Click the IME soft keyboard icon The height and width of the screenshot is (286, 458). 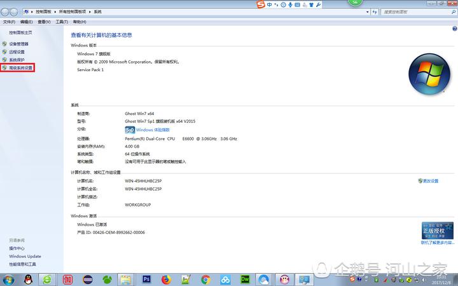(297, 4)
